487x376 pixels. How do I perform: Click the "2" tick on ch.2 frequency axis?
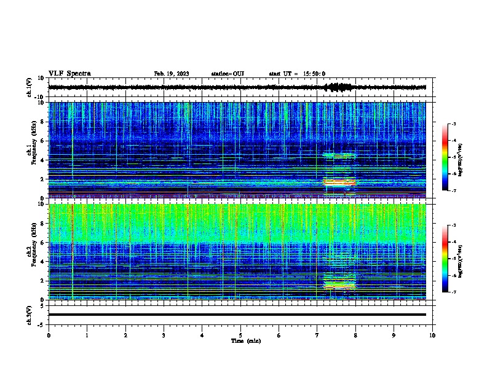coord(43,281)
